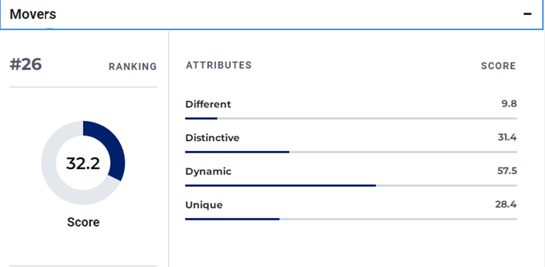
Task: Click the ATTRIBUTES column header
Action: [x=219, y=65]
